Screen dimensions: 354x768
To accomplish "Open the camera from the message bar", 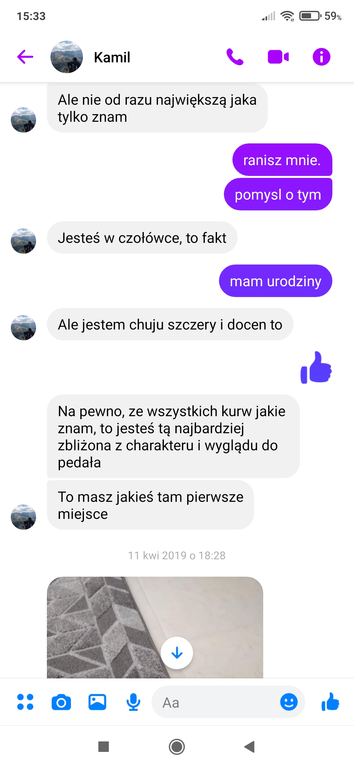I will 61,702.
